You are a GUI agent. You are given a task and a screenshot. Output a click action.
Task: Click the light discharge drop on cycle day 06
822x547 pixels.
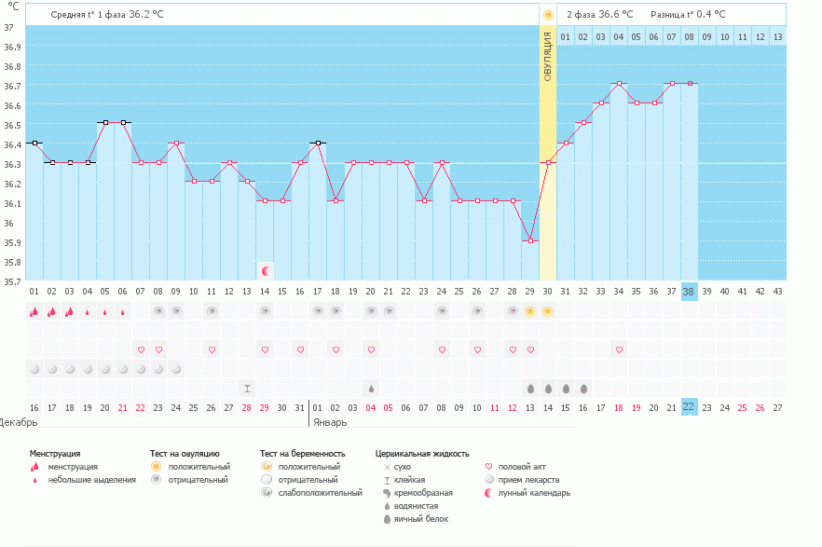point(123,312)
